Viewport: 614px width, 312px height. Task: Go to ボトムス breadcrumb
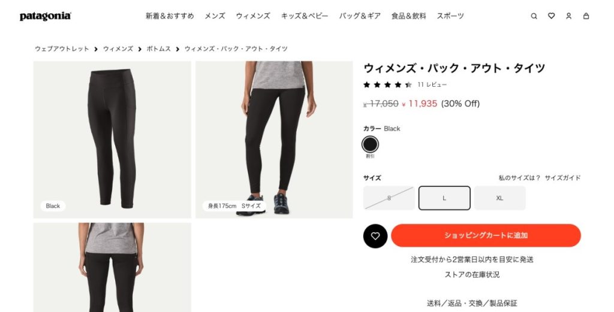coord(158,49)
